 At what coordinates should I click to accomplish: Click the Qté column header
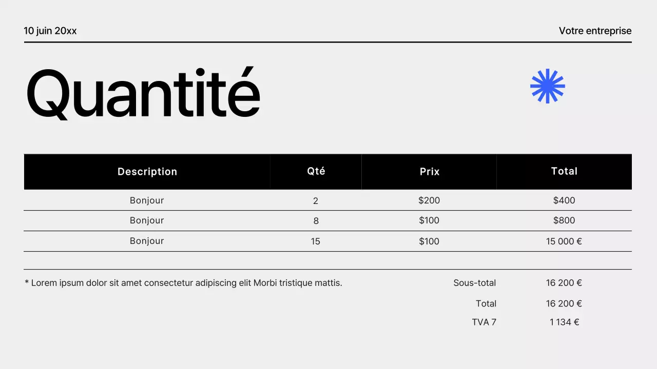coord(316,171)
